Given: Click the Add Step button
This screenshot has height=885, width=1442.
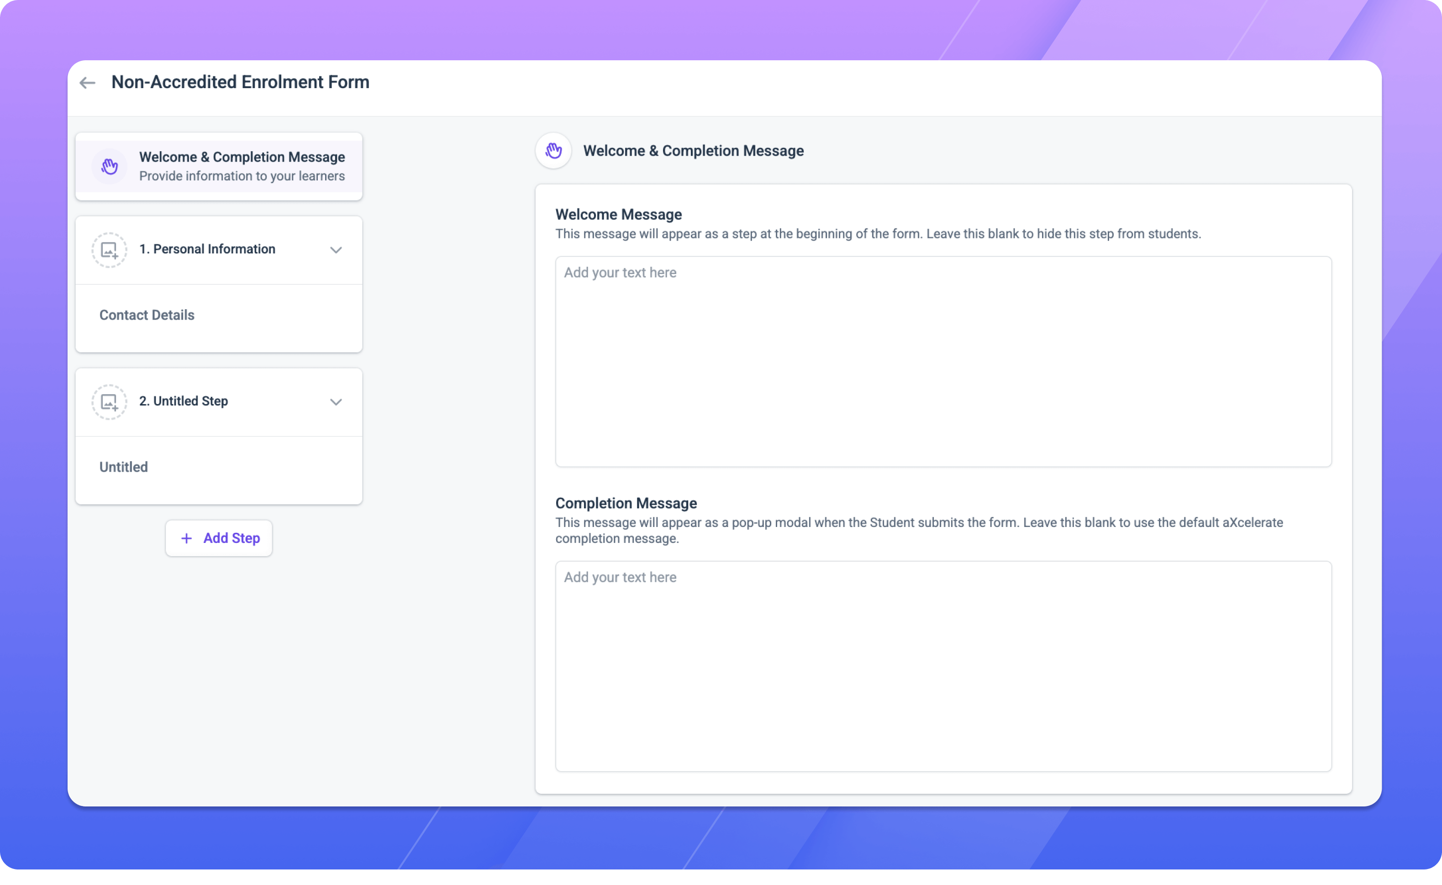Looking at the screenshot, I should 219,538.
